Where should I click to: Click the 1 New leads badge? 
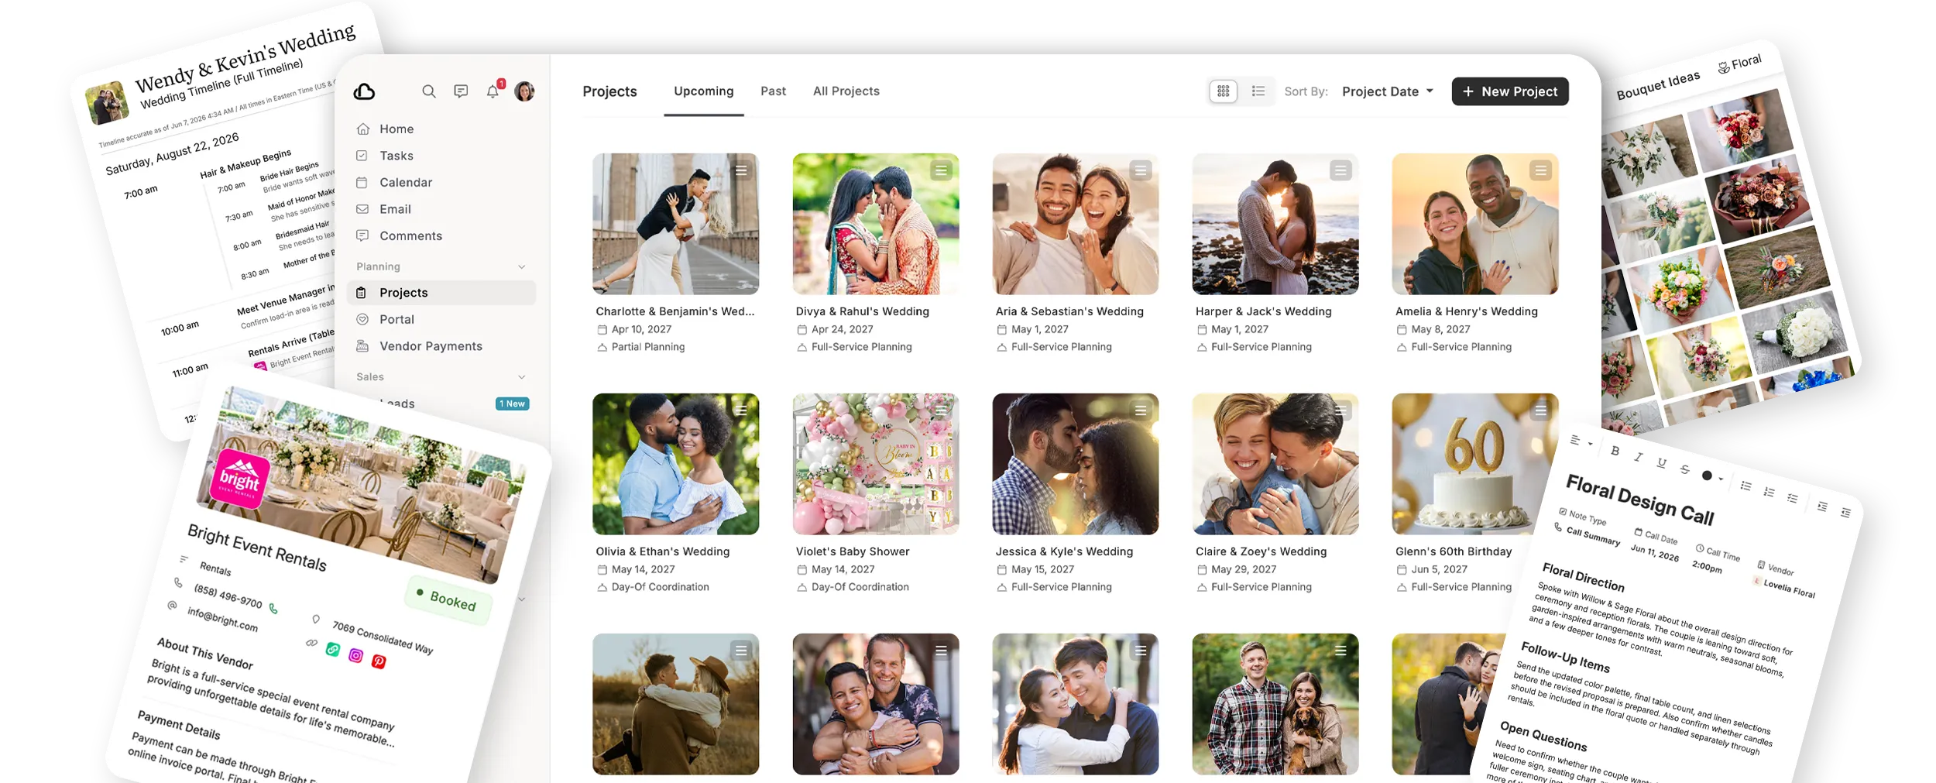[512, 404]
